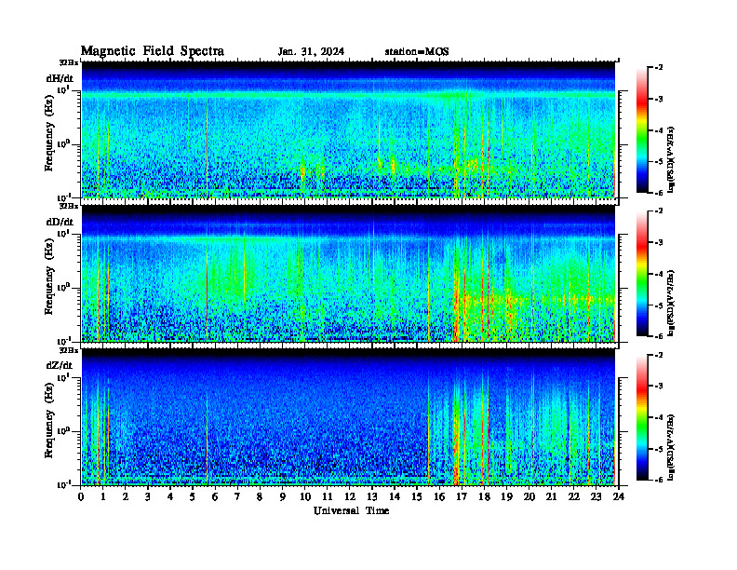Click hour 6 on the Universal Time axis

[215, 497]
